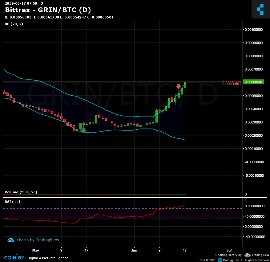Click the -0.00010000 price axis label
Image resolution: width=270 pixels, height=262 pixels.
click(x=254, y=175)
